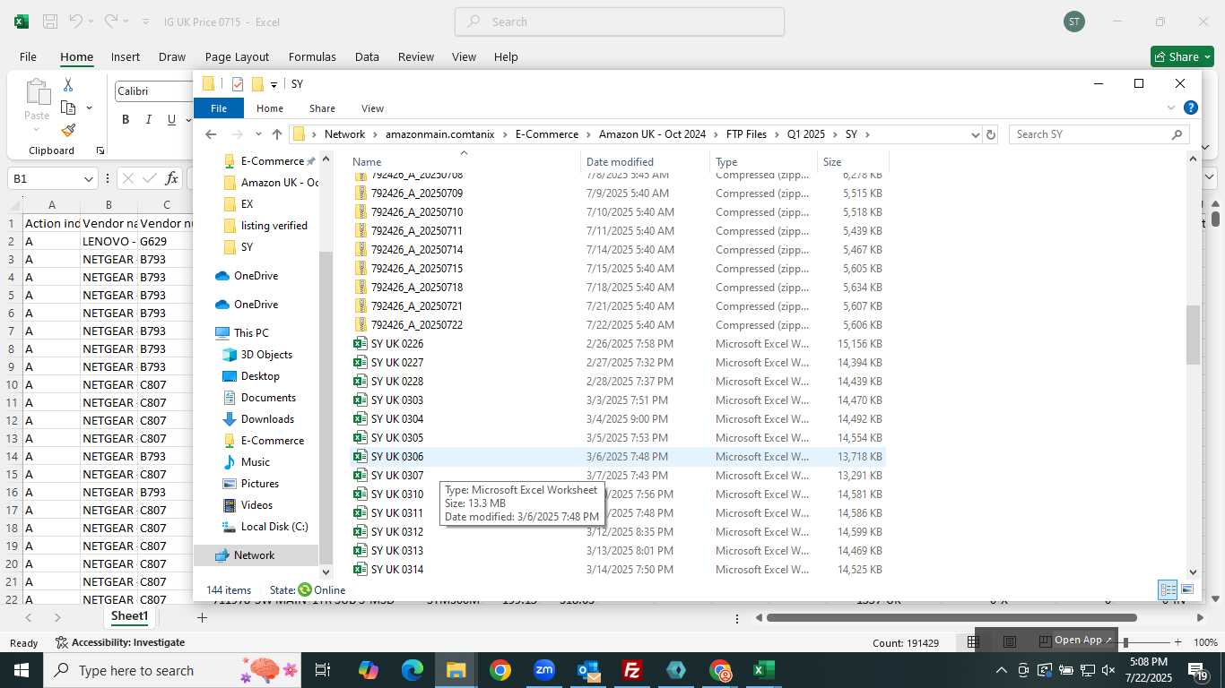The image size is (1225, 688).
Task: Toggle Bold formatting in Excel
Action: (x=126, y=119)
